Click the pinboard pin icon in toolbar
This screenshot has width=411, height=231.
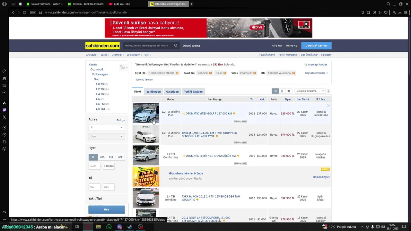point(363,13)
